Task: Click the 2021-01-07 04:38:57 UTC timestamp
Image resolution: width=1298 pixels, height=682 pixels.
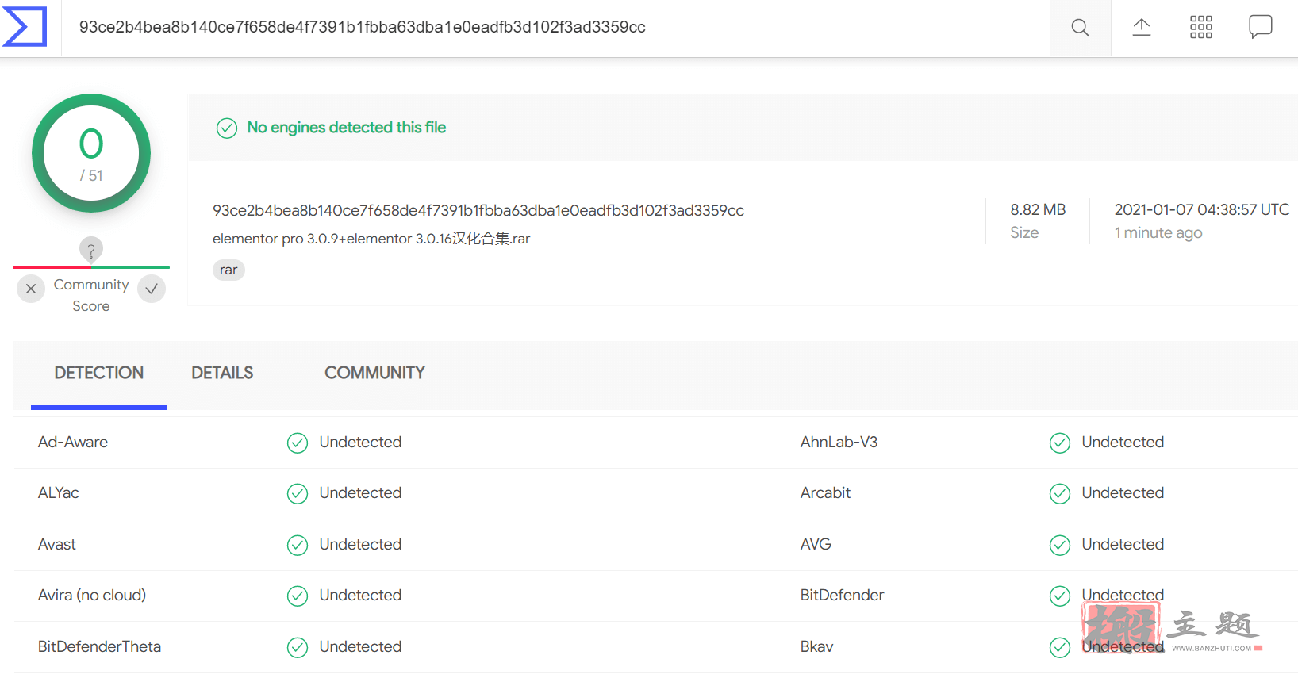Action: click(x=1202, y=209)
